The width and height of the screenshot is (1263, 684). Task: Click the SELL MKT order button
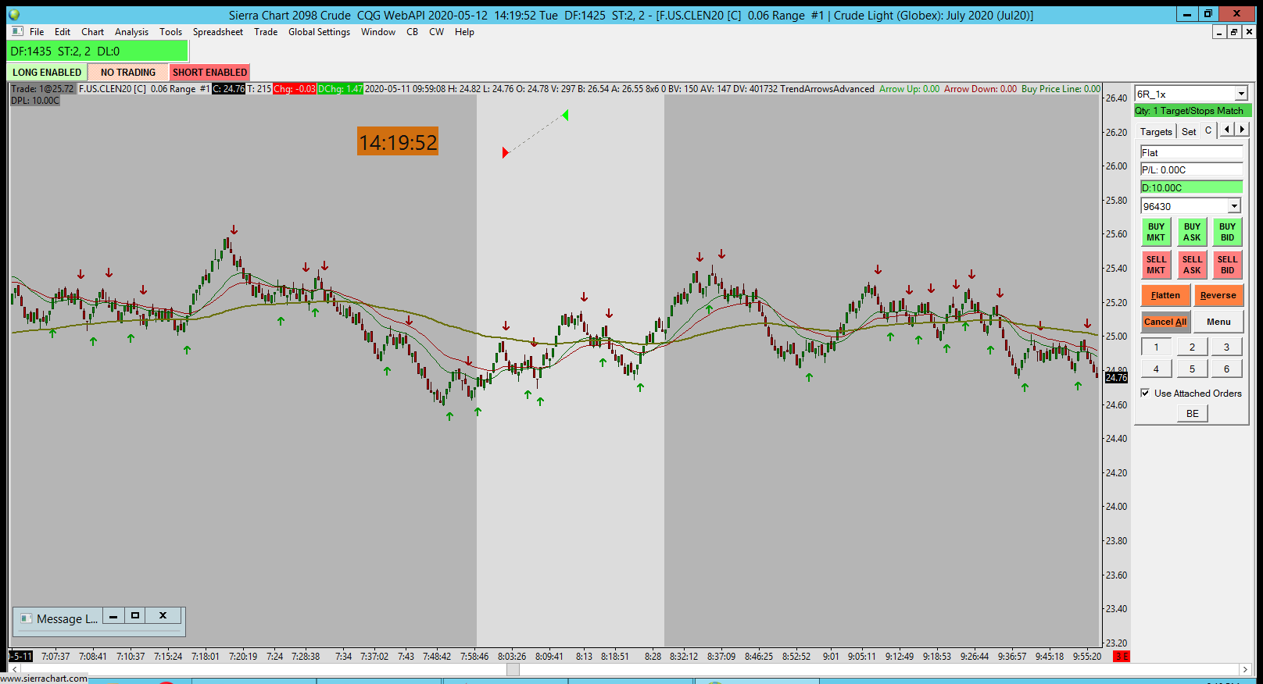(x=1156, y=265)
